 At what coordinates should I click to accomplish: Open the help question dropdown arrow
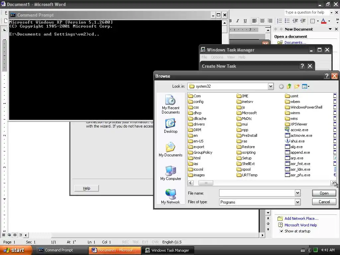click(331, 13)
